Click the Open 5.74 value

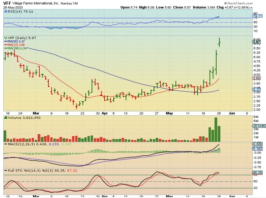click(x=129, y=7)
